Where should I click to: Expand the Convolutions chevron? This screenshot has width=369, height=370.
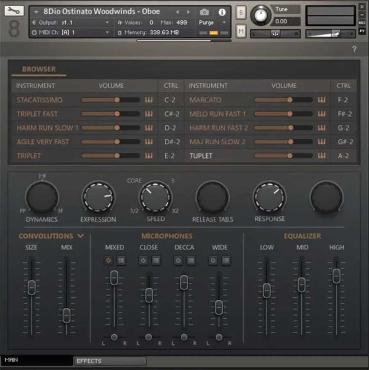(x=81, y=236)
